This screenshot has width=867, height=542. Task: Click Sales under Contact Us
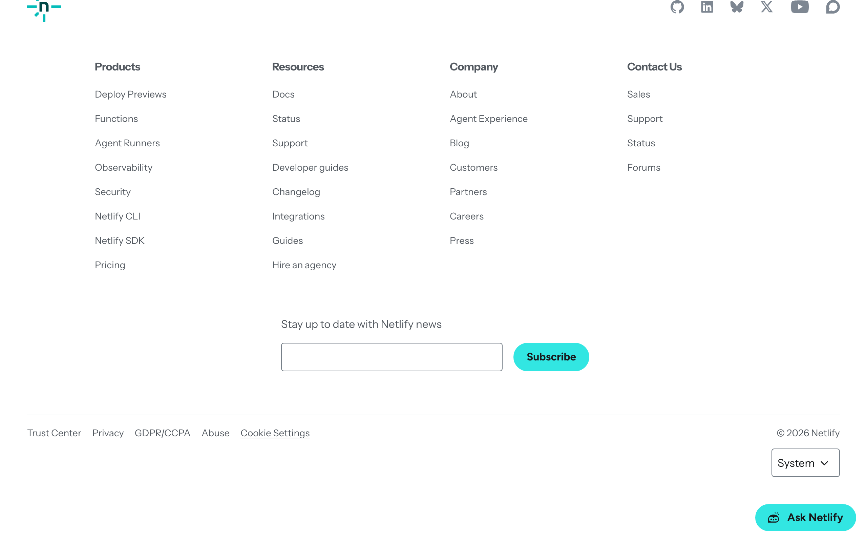[638, 94]
